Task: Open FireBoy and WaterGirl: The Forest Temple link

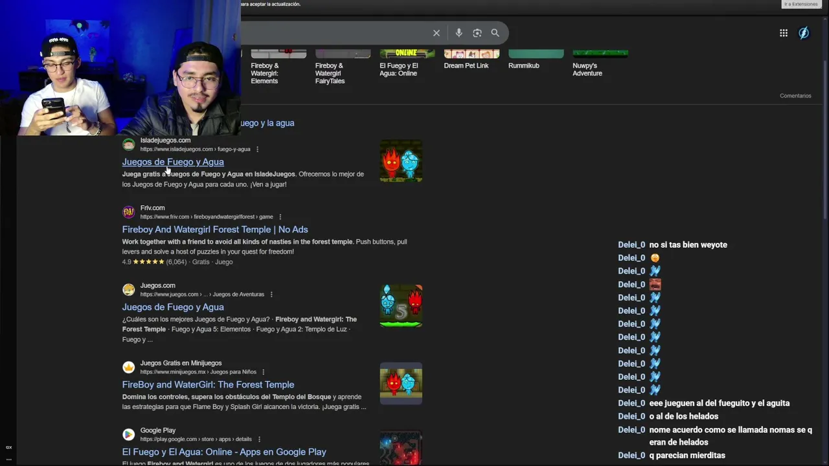Action: (x=208, y=384)
